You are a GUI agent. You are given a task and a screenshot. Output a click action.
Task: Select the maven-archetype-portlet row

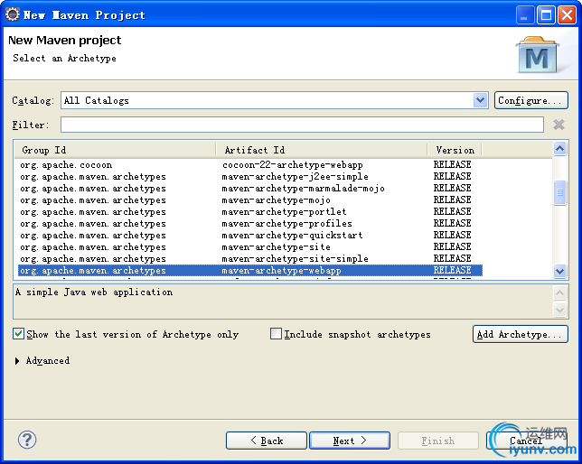250,212
